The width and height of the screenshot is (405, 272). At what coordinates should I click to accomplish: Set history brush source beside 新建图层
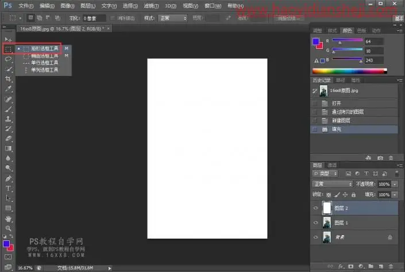coord(315,121)
